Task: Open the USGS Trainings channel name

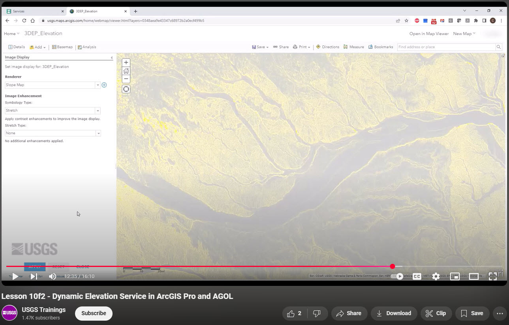Action: pyautogui.click(x=44, y=310)
